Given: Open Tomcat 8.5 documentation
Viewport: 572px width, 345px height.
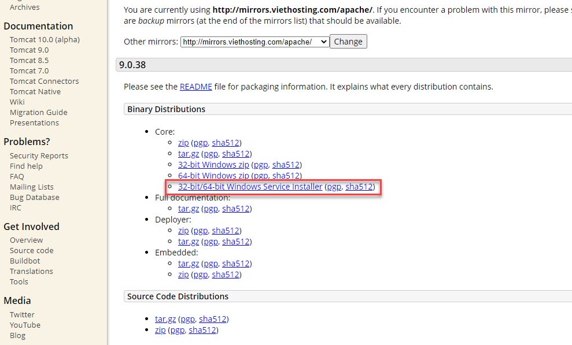Looking at the screenshot, I should [29, 60].
